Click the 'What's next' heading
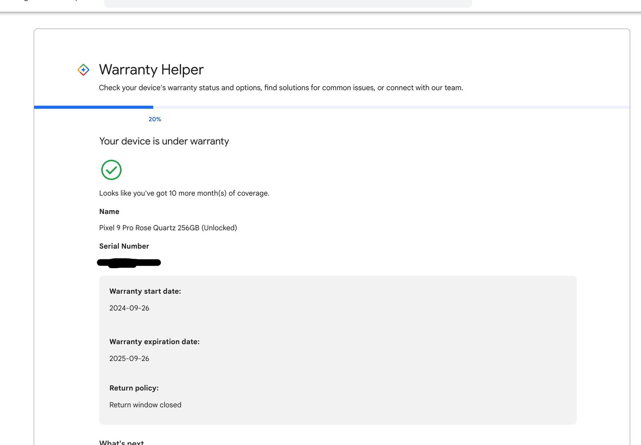This screenshot has height=445, width=641. click(122, 443)
